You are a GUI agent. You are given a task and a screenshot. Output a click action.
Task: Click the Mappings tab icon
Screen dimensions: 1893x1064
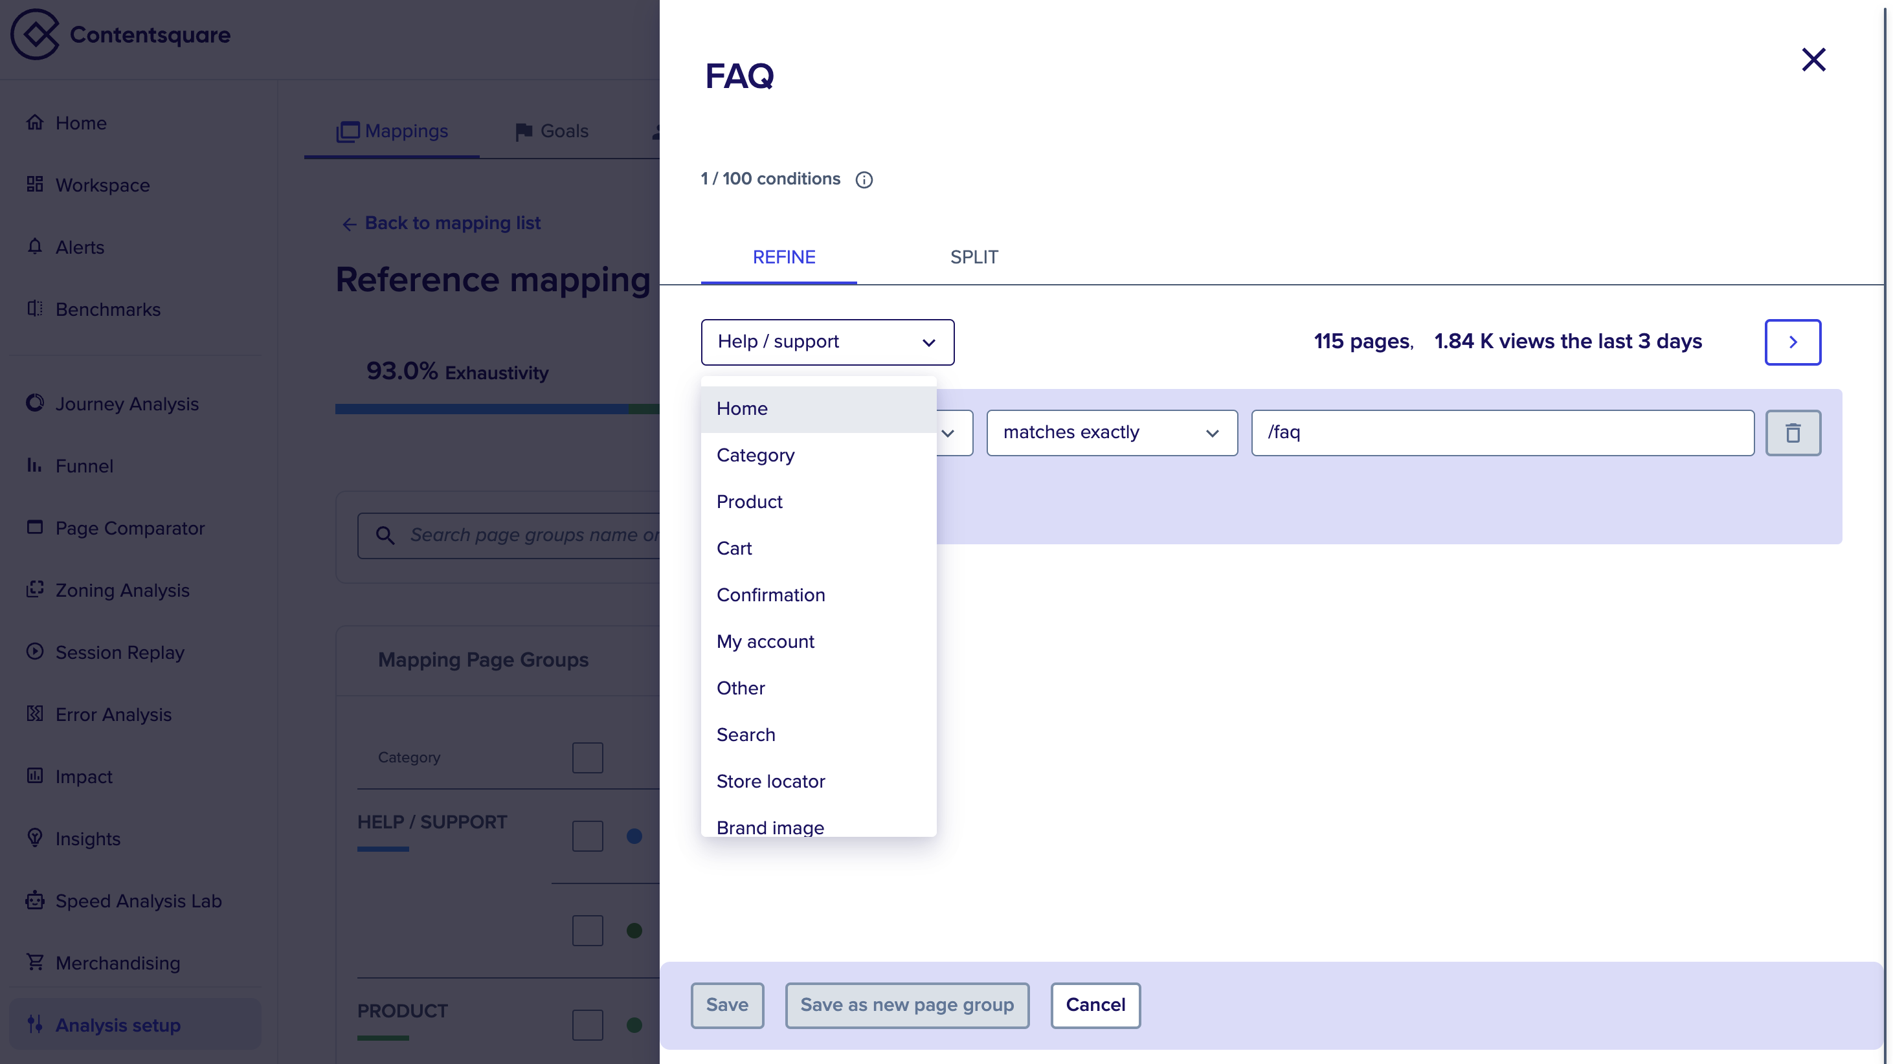point(348,131)
